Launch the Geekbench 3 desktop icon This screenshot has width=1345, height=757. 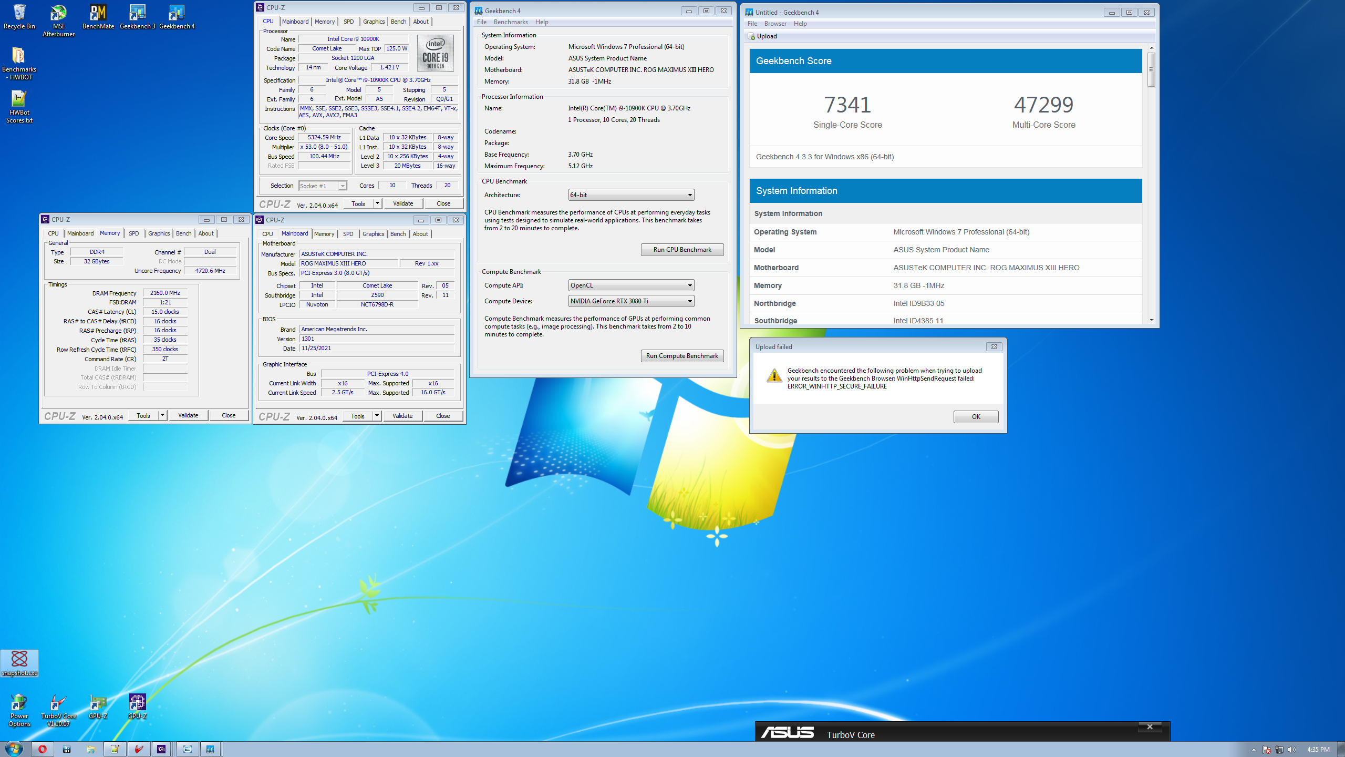[x=137, y=17]
